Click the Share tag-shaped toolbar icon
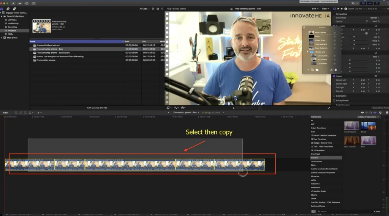 click(x=33, y=3)
